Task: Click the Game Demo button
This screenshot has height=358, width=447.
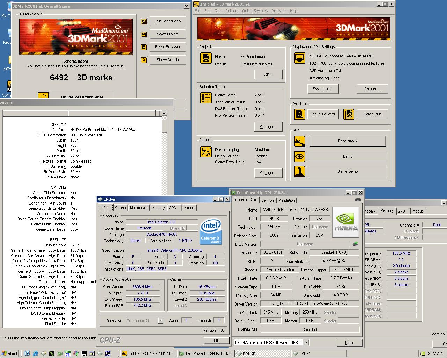Action: tap(348, 172)
